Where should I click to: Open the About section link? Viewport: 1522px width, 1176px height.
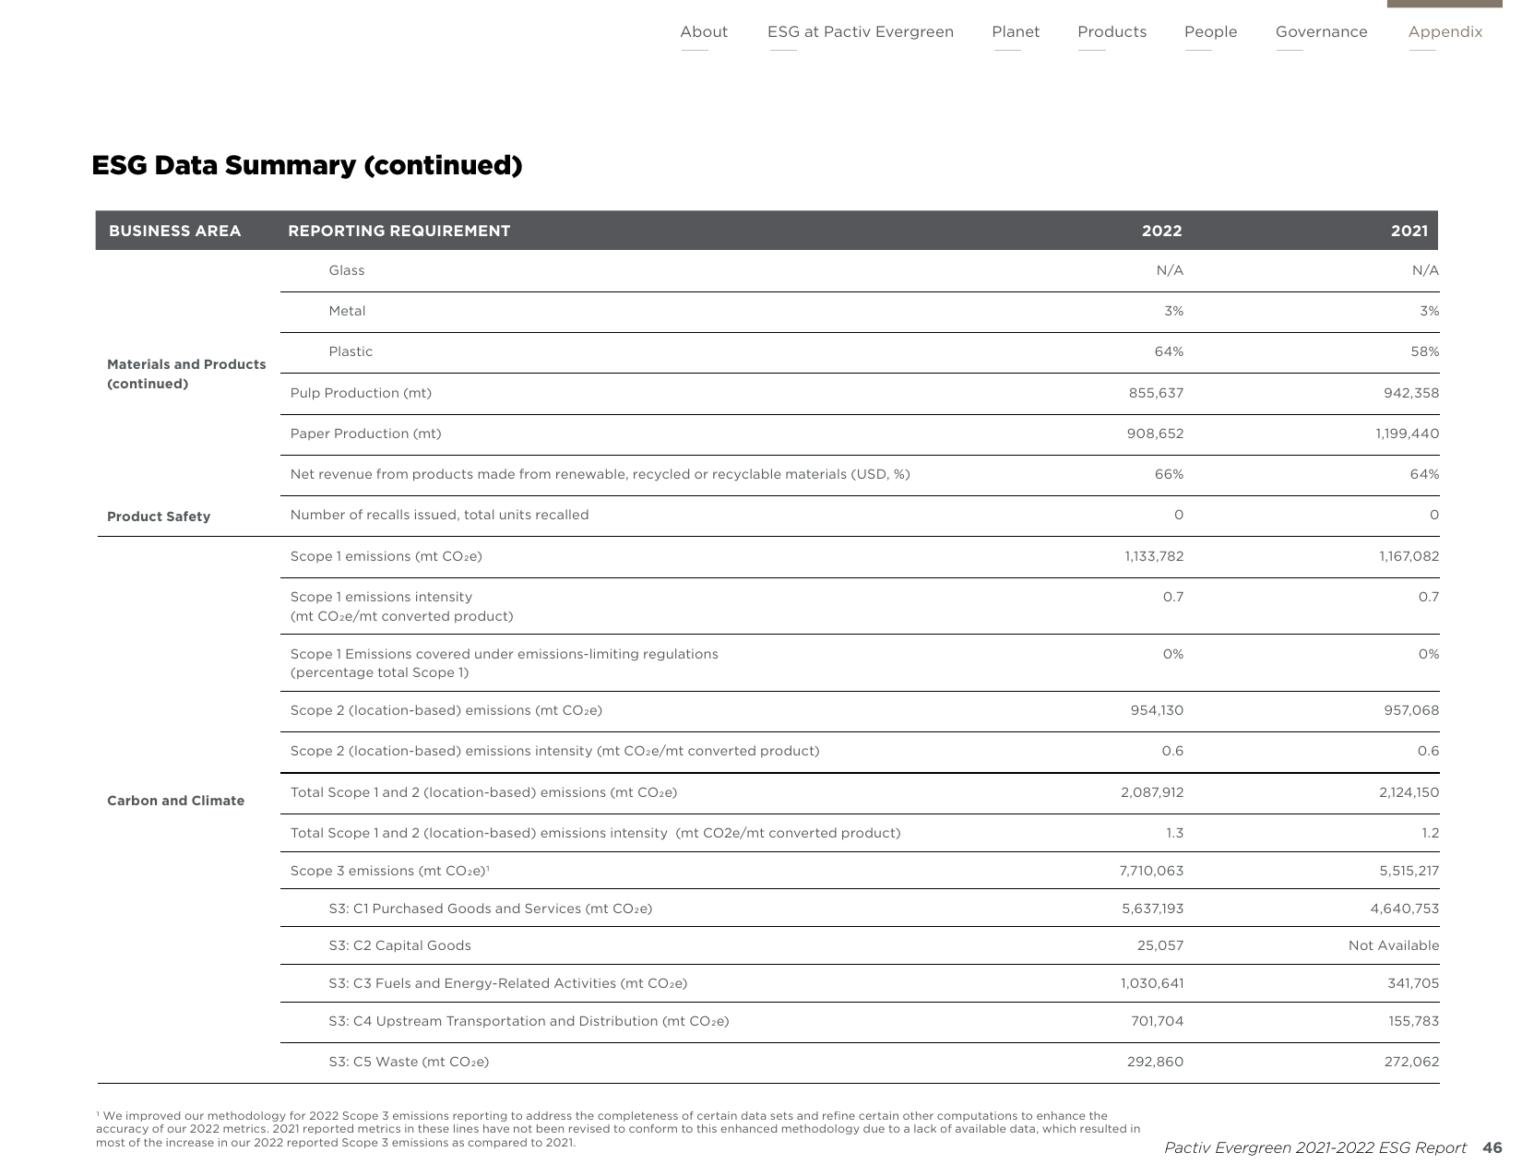704,32
